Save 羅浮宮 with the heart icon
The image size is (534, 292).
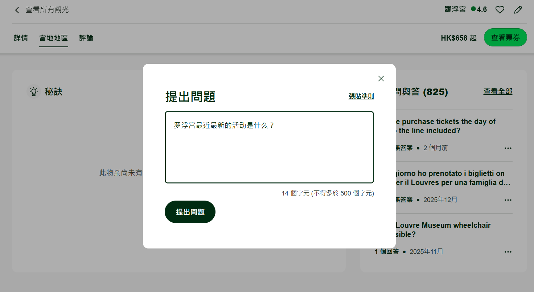point(500,10)
